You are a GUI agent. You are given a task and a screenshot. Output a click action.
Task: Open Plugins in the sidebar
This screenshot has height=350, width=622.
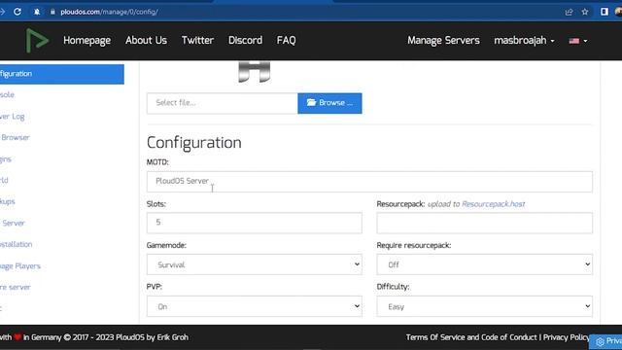point(6,159)
